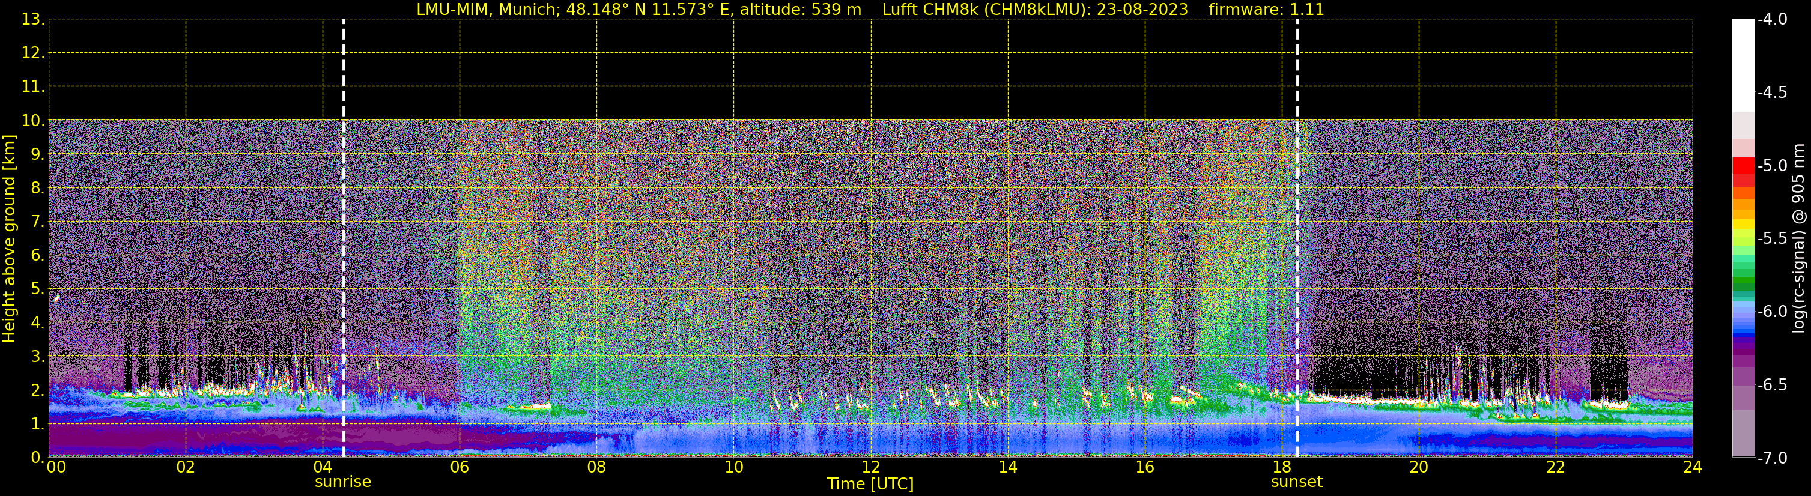
Task: Click the "13." height axis tick label
Action: coord(33,20)
